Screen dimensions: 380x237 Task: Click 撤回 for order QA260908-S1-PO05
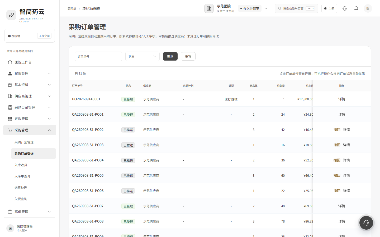click(x=337, y=175)
